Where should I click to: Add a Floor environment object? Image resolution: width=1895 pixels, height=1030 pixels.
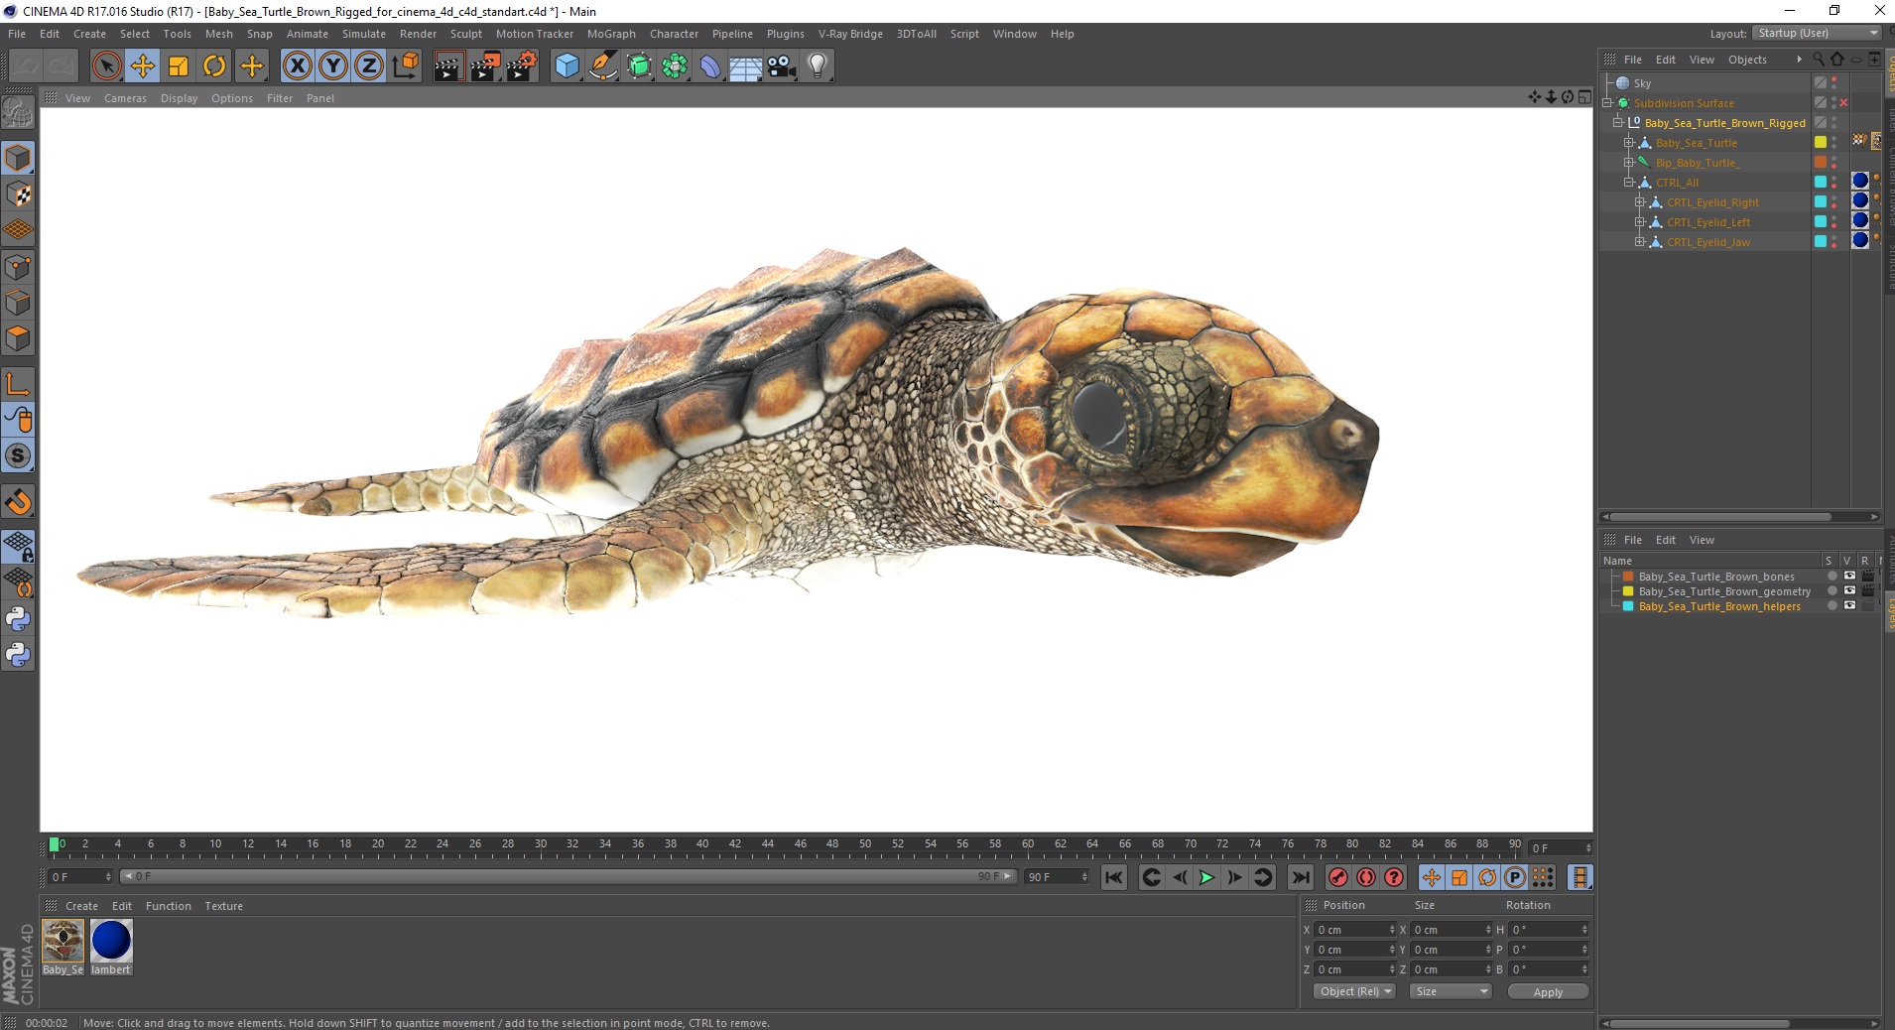pyautogui.click(x=746, y=66)
